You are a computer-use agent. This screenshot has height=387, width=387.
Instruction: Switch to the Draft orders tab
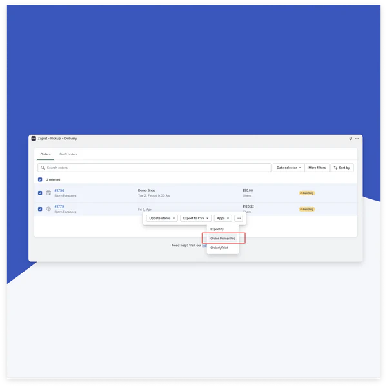point(68,154)
